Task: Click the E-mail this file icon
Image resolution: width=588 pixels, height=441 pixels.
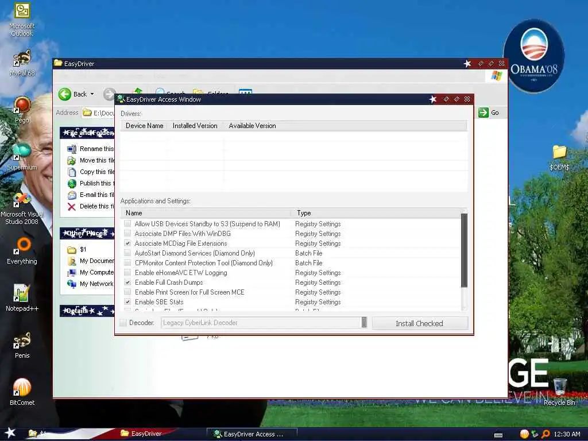Action: point(72,195)
